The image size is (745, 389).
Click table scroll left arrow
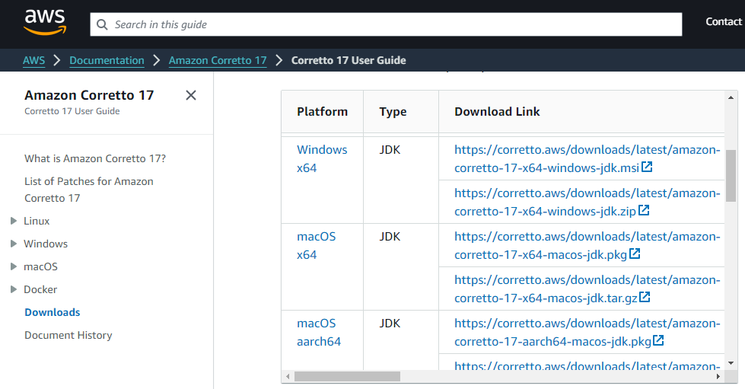[288, 377]
